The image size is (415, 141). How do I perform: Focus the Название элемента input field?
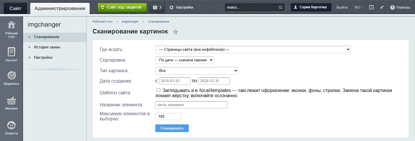(191, 105)
